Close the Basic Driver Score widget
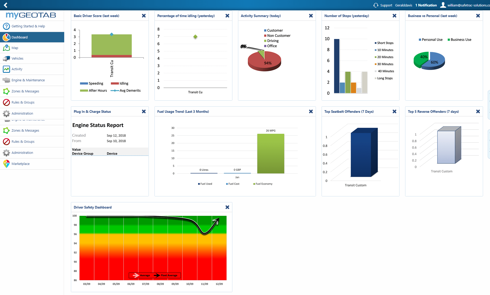Viewport: 490px width, 295px height. coord(144,16)
